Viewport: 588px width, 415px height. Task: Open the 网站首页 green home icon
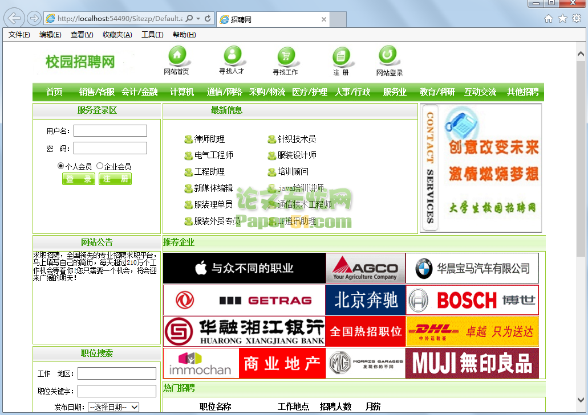(177, 56)
